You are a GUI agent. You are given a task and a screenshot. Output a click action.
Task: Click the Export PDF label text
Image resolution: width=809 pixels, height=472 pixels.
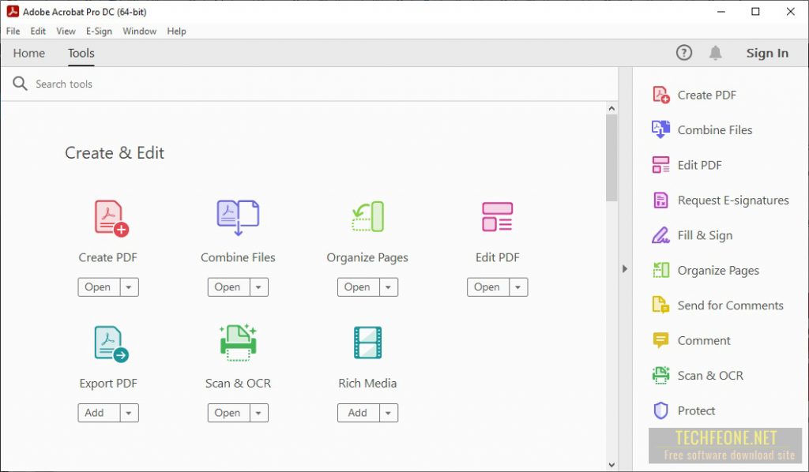pyautogui.click(x=108, y=384)
